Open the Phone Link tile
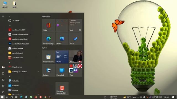The width and height of the screenshot is (177, 99). click(x=62, y=70)
